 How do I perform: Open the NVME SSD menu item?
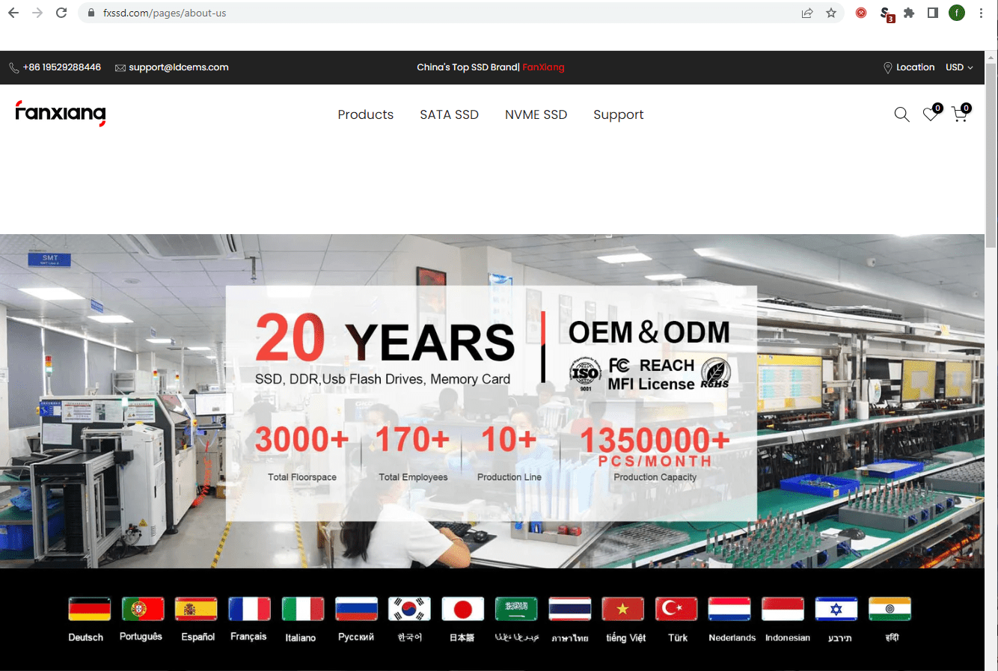click(536, 114)
